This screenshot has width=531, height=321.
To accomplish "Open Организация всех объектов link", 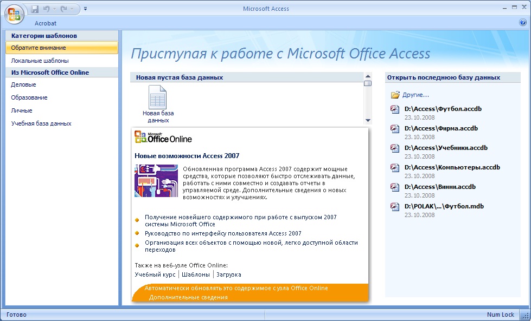I will pos(251,246).
